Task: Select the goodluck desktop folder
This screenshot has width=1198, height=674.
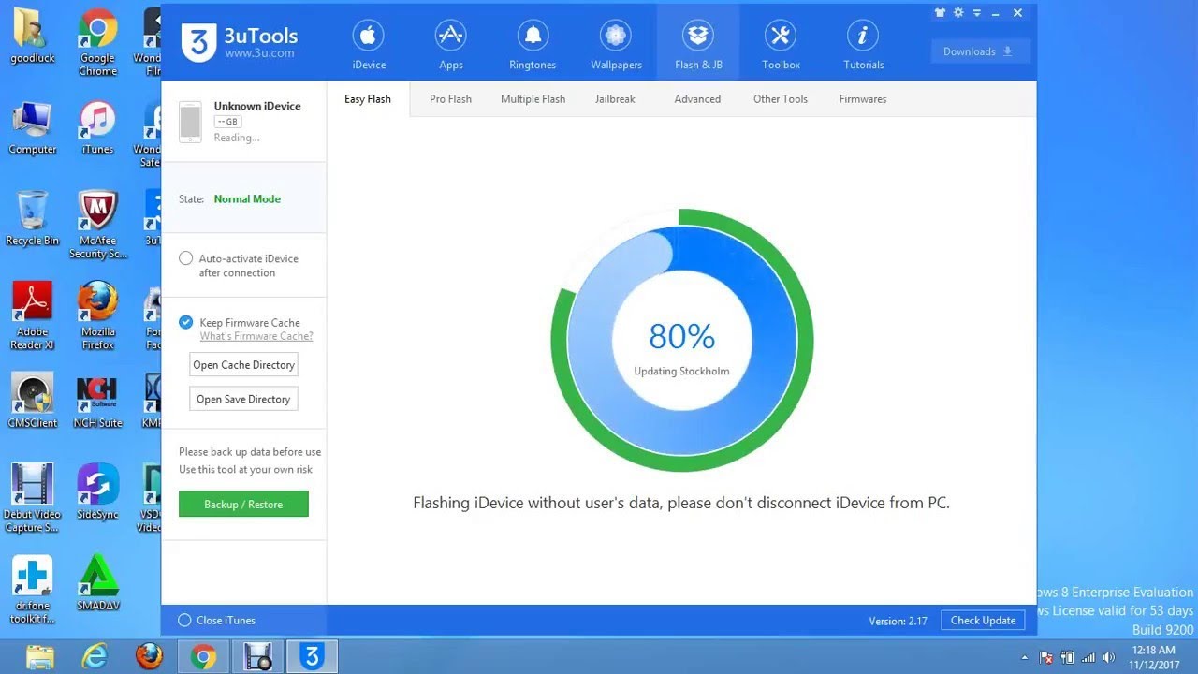Action: click(x=33, y=37)
